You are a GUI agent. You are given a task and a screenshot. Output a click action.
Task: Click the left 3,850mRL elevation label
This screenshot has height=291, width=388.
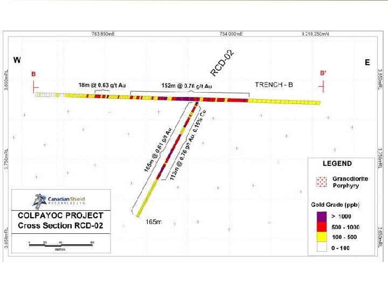pos(6,80)
